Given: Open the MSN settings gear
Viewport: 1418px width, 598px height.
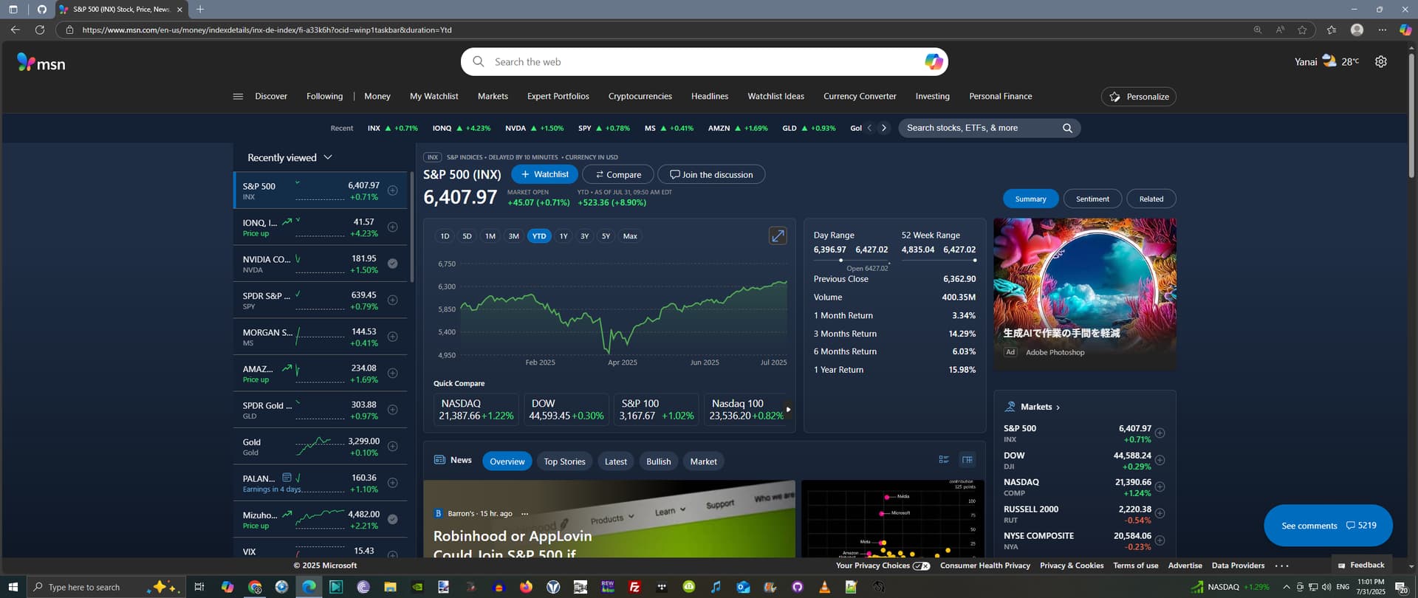Looking at the screenshot, I should (x=1380, y=62).
